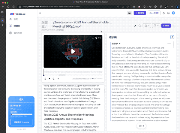180x133 pixels.
Task: Click the upload media outlined button
Action: coord(154,13)
